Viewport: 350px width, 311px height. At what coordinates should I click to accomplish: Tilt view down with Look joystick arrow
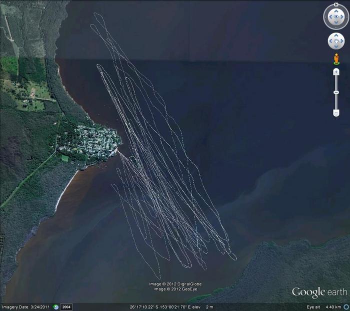(336, 23)
